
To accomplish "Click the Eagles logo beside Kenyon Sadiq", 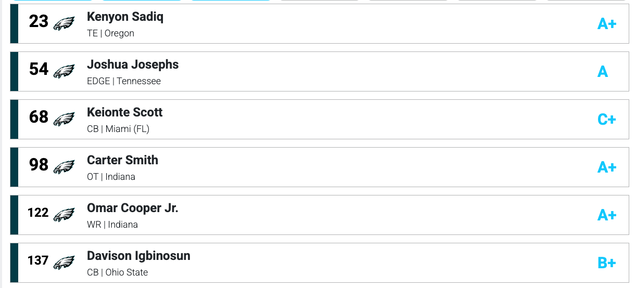I will pyautogui.click(x=64, y=23).
